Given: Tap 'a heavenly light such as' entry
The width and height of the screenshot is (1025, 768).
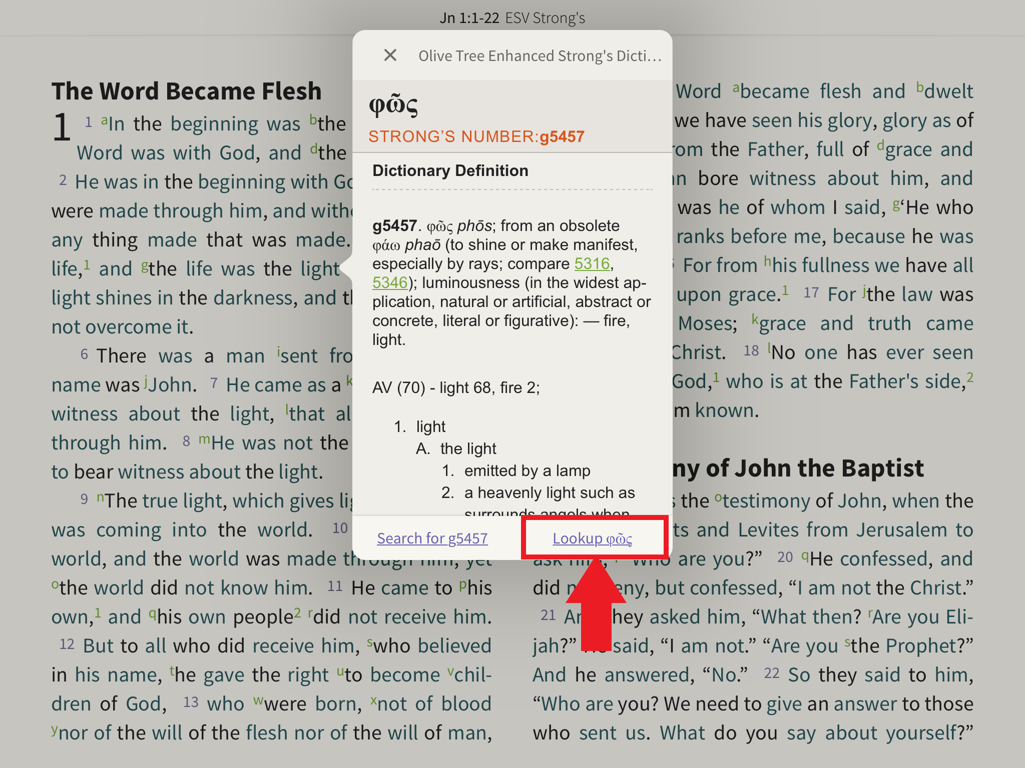Looking at the screenshot, I should (x=549, y=492).
